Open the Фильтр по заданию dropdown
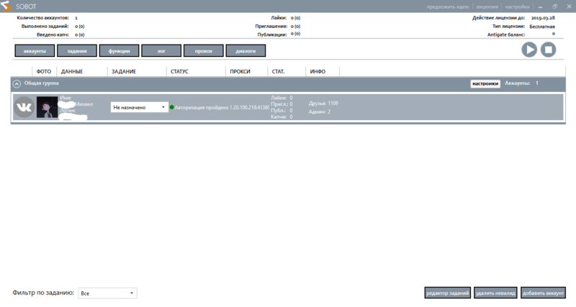 coord(107,293)
